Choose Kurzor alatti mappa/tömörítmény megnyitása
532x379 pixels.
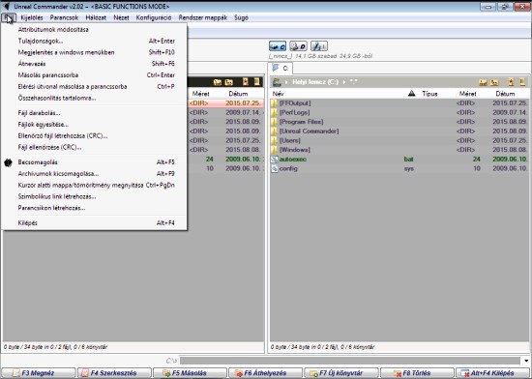[95, 185]
